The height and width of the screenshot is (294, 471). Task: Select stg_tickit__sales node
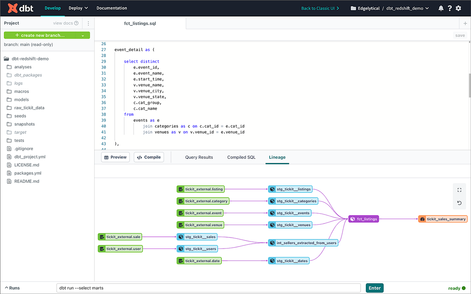[197, 237]
